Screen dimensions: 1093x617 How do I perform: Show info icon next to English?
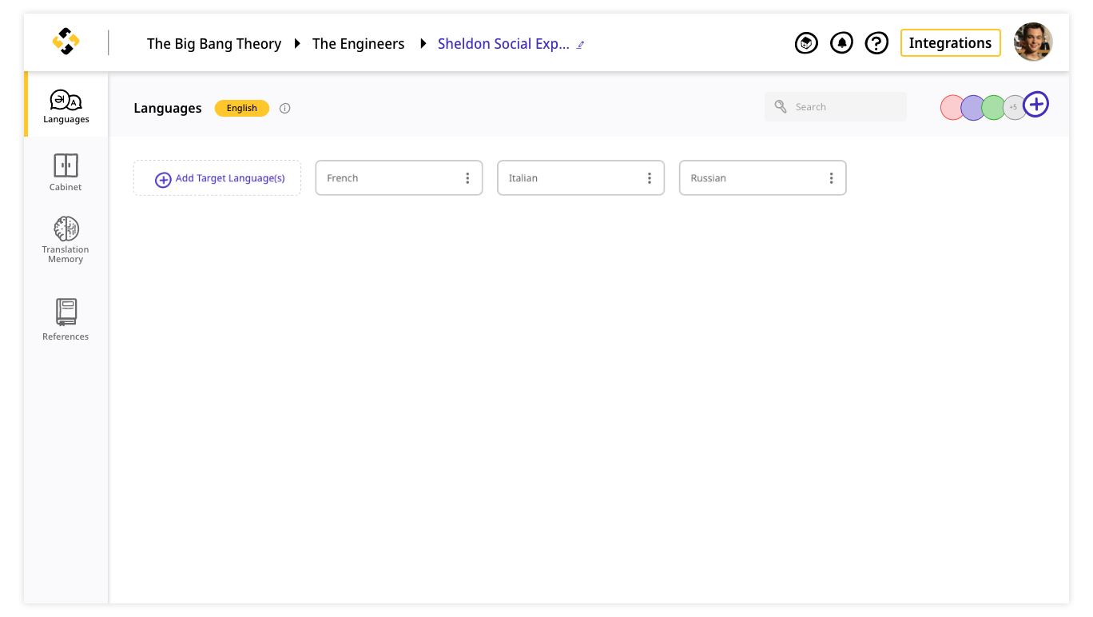click(285, 108)
